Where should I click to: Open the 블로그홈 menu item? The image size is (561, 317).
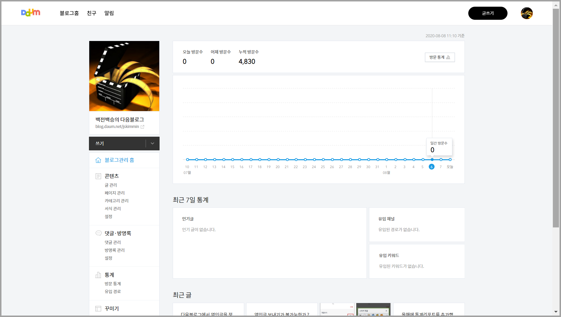point(69,13)
